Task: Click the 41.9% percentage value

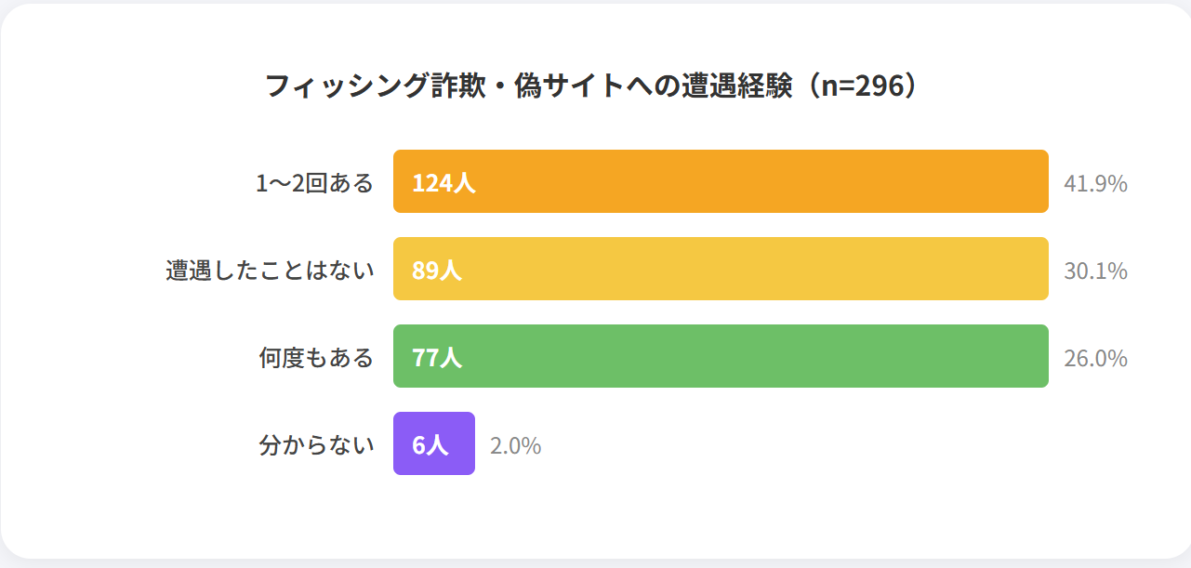Action: point(1095,184)
